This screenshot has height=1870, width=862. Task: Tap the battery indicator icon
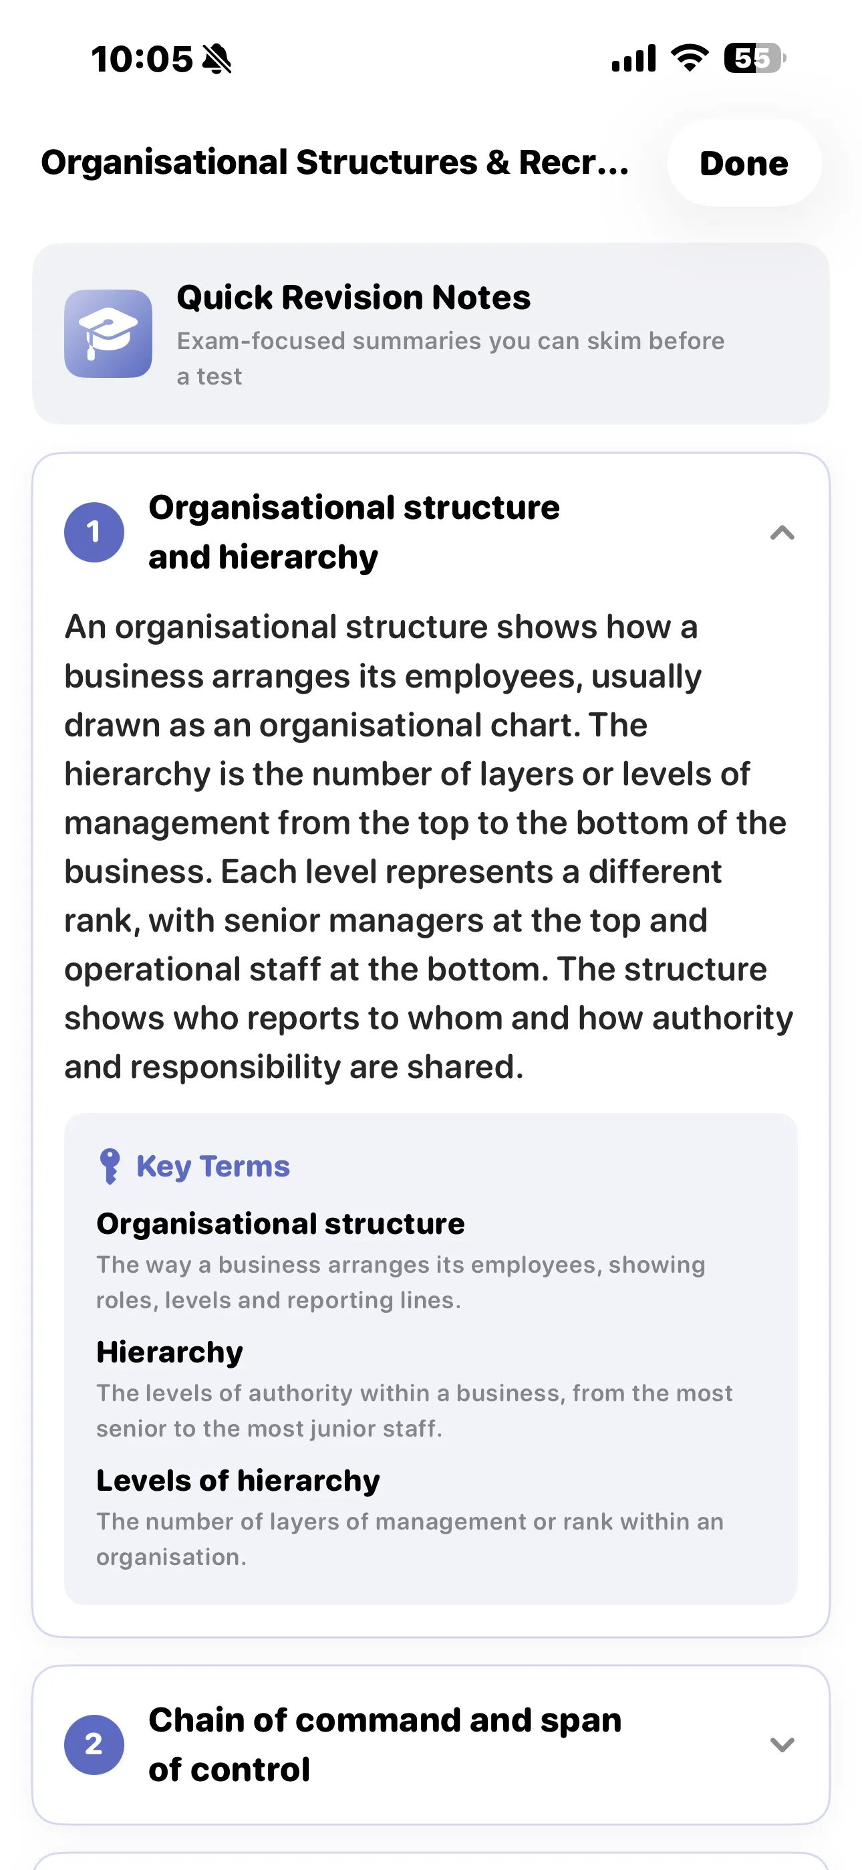[x=754, y=58]
